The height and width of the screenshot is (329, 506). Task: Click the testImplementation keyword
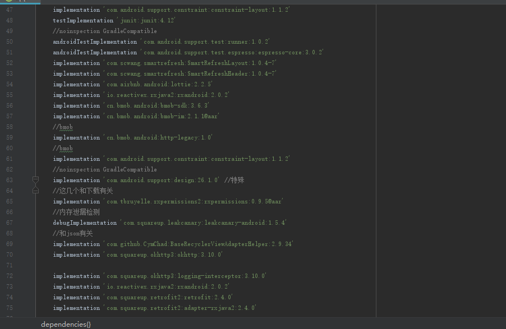83,20
